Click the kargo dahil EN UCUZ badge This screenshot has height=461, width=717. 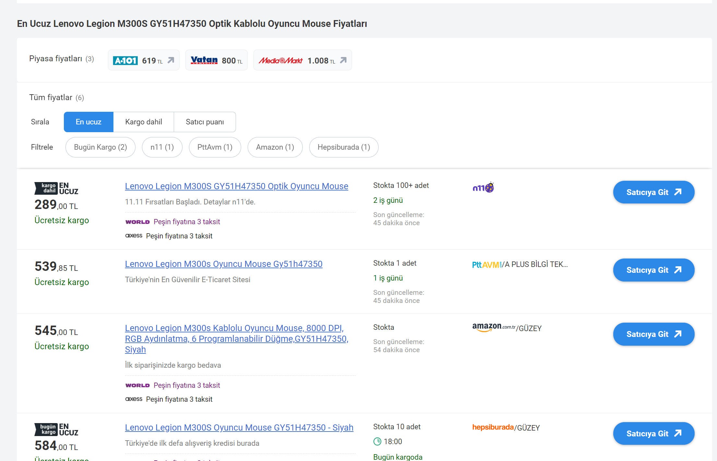click(x=56, y=188)
